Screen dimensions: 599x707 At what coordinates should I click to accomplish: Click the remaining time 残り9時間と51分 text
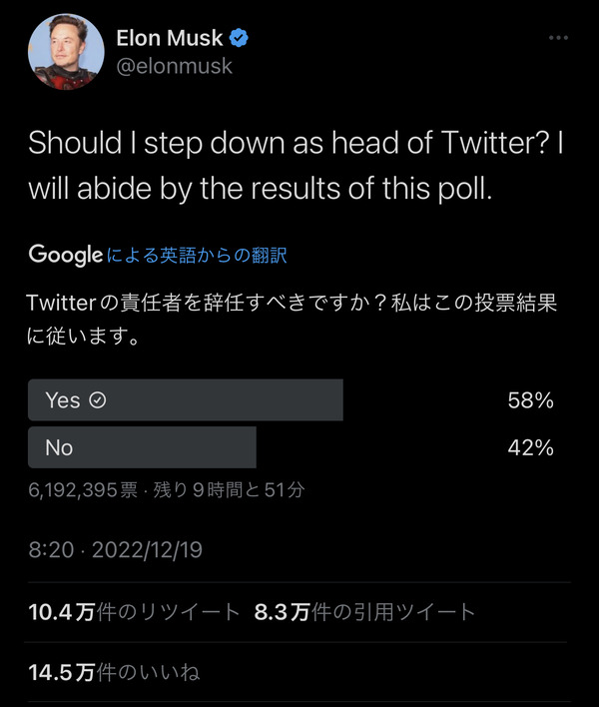pos(229,490)
